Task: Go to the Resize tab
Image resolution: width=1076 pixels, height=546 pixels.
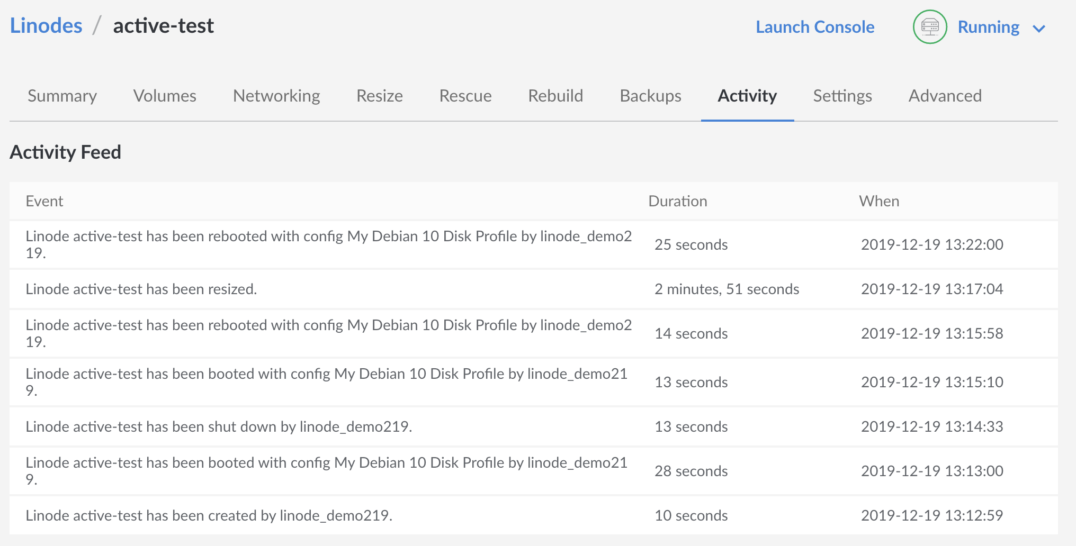Action: point(379,96)
